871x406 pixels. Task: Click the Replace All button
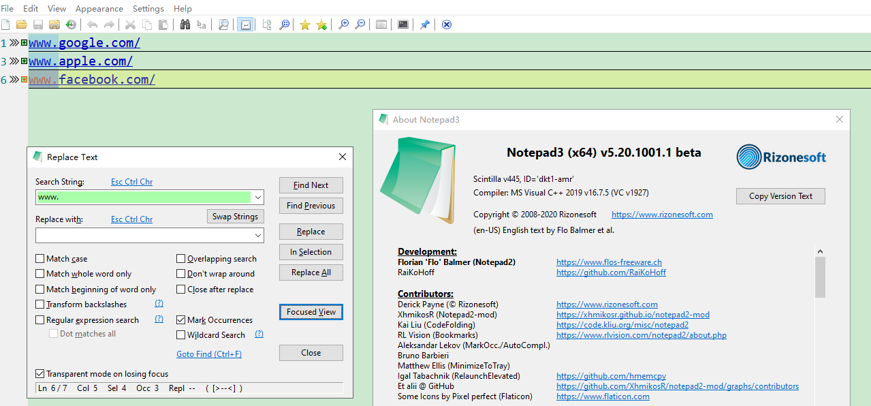click(311, 272)
